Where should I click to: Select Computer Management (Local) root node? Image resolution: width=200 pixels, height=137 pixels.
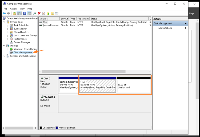pos(22,19)
